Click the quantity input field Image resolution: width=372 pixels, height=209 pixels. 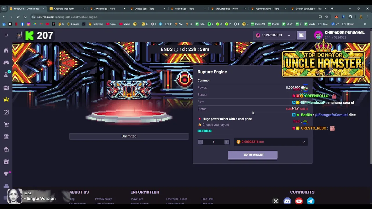pos(213,142)
